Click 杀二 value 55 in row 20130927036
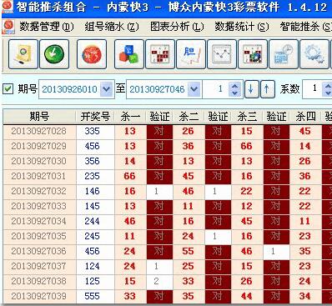The image size is (332, 306). pos(189,251)
